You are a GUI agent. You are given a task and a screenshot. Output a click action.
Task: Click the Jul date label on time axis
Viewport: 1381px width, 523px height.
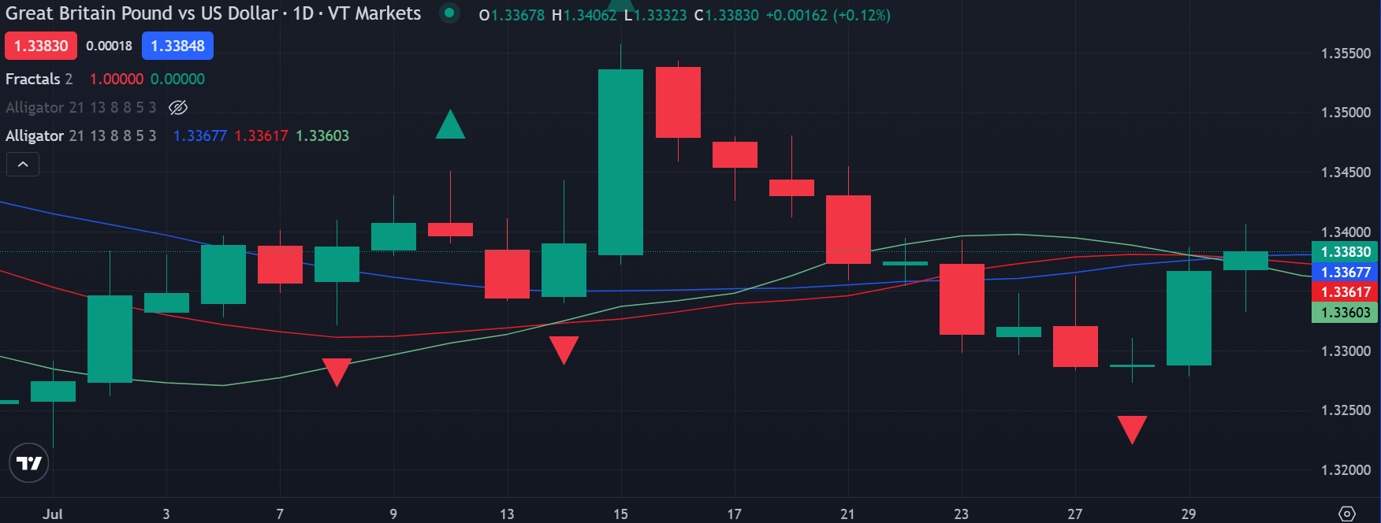click(x=52, y=514)
